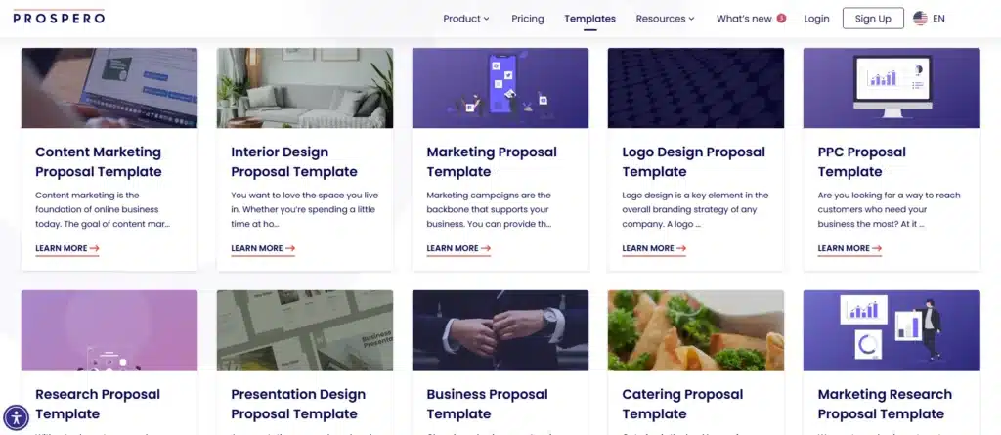Open the EN language selector

point(938,19)
